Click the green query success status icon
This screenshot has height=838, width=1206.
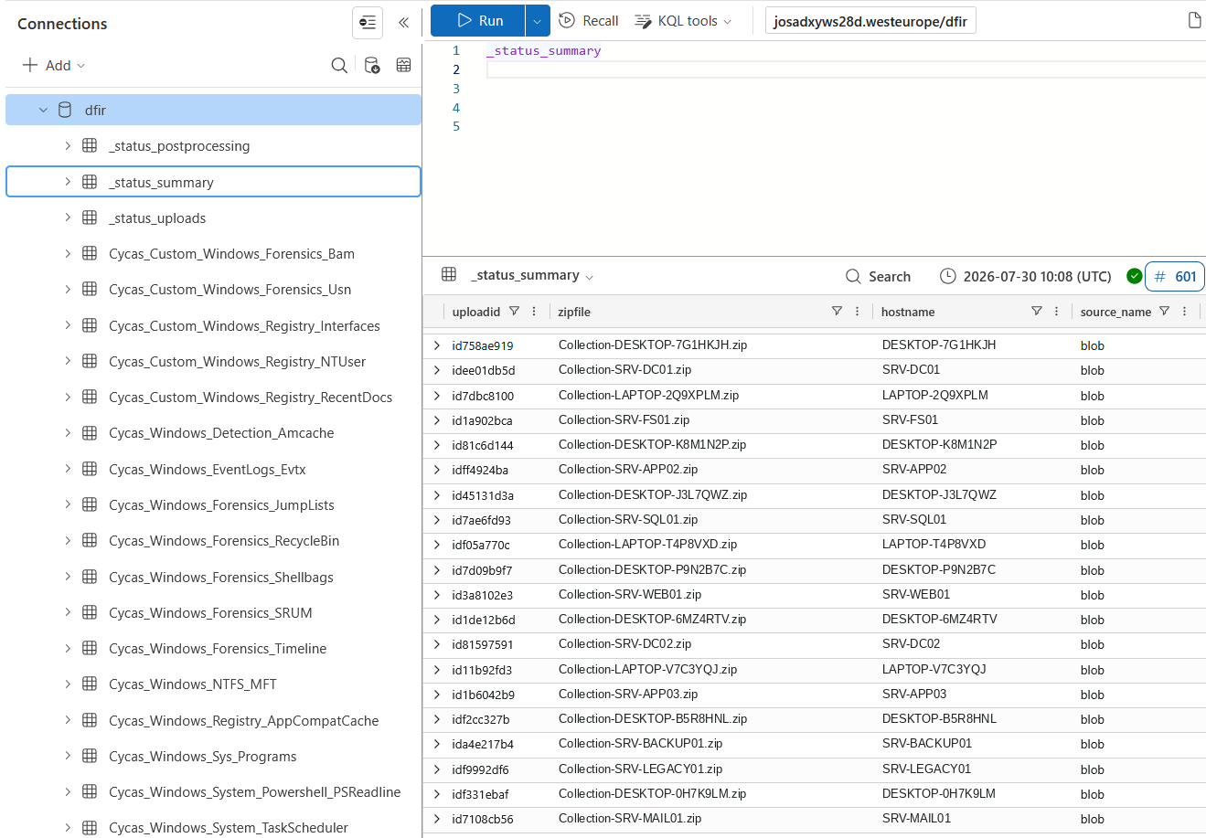(x=1134, y=276)
